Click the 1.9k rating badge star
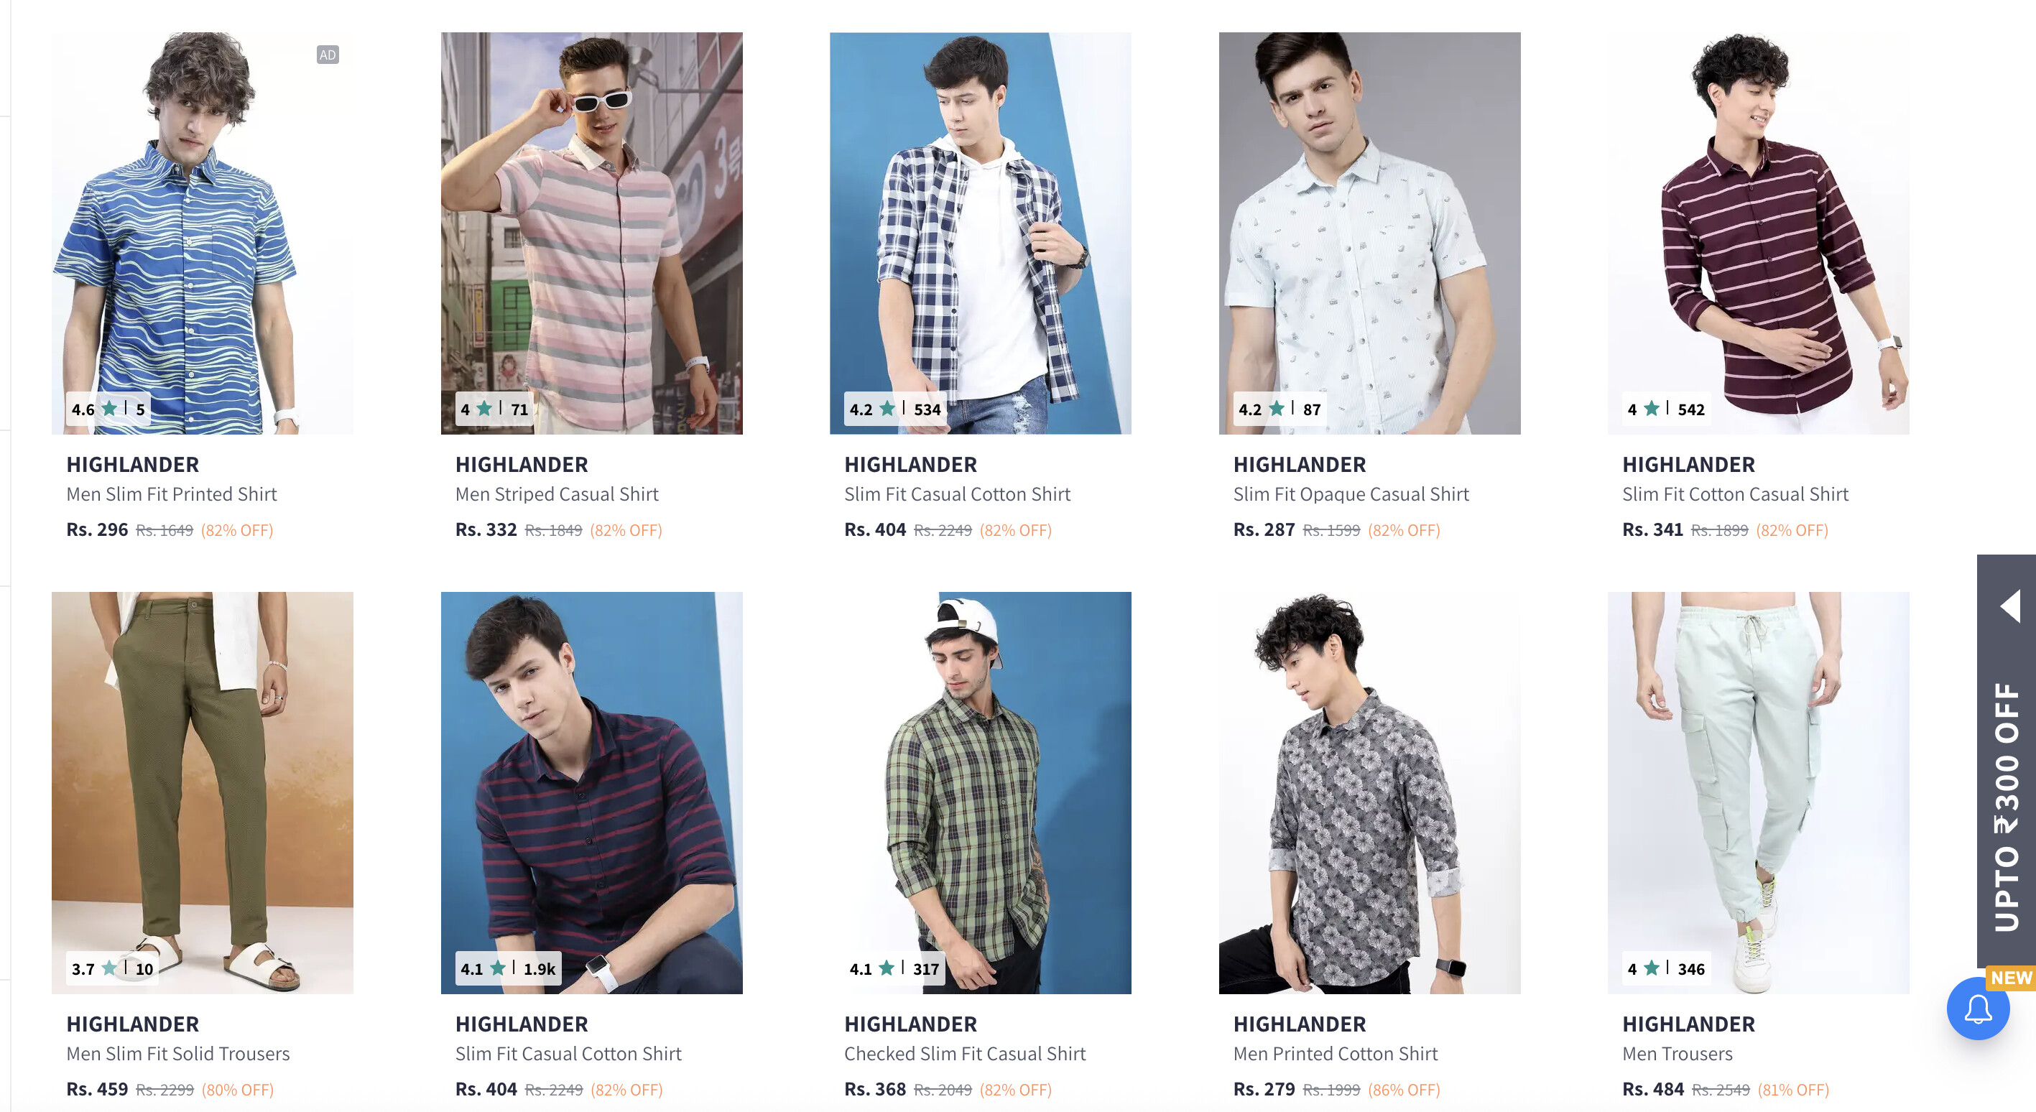The height and width of the screenshot is (1112, 2036). (497, 968)
